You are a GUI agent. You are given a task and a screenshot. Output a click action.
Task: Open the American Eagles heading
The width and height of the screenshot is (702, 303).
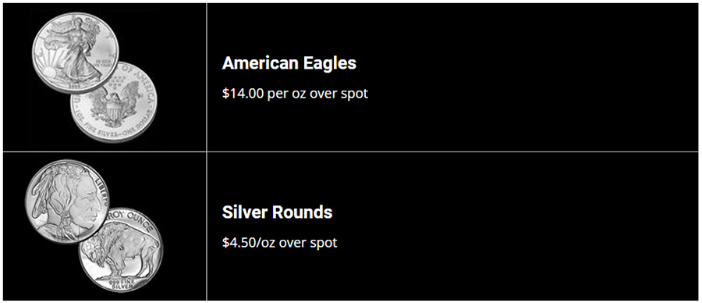point(289,63)
